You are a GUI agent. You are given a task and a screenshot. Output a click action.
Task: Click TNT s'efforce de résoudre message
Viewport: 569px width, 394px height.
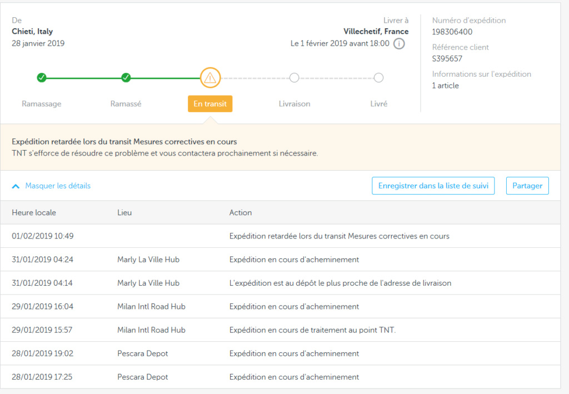pos(164,153)
